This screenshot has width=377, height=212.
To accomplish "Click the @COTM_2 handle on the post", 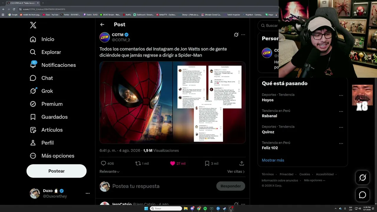I will click(121, 40).
